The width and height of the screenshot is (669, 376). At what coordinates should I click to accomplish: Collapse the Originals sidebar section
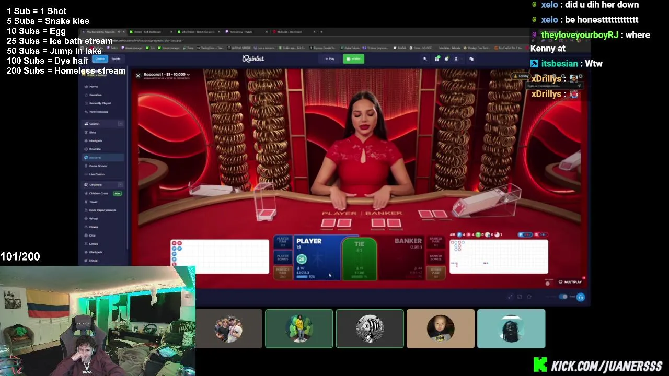point(120,185)
